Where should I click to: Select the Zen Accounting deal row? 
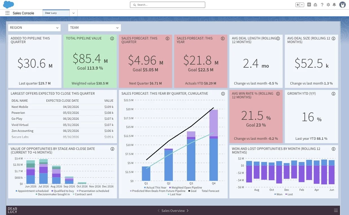pyautogui.click(x=62, y=131)
